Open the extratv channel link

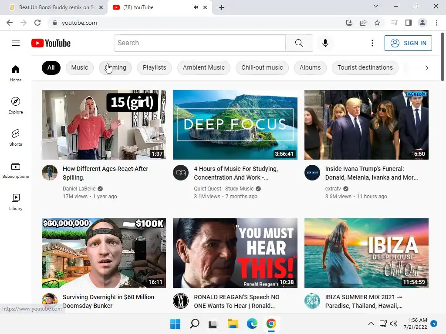coord(333,189)
